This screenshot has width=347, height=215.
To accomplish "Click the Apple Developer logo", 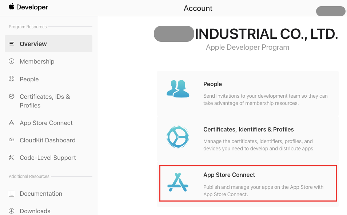I will point(28,7).
